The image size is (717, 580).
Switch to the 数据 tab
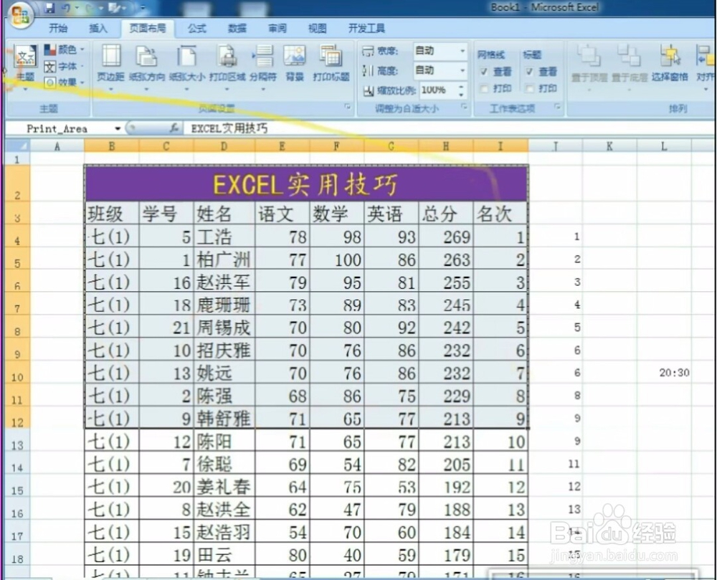point(237,29)
